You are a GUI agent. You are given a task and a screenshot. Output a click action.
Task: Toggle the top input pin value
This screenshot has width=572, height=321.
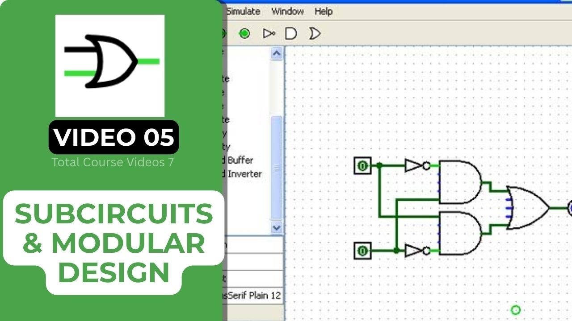point(362,166)
